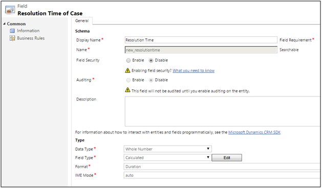Select Enable for Auditing
Screen dimensions: 322x188
128,80
